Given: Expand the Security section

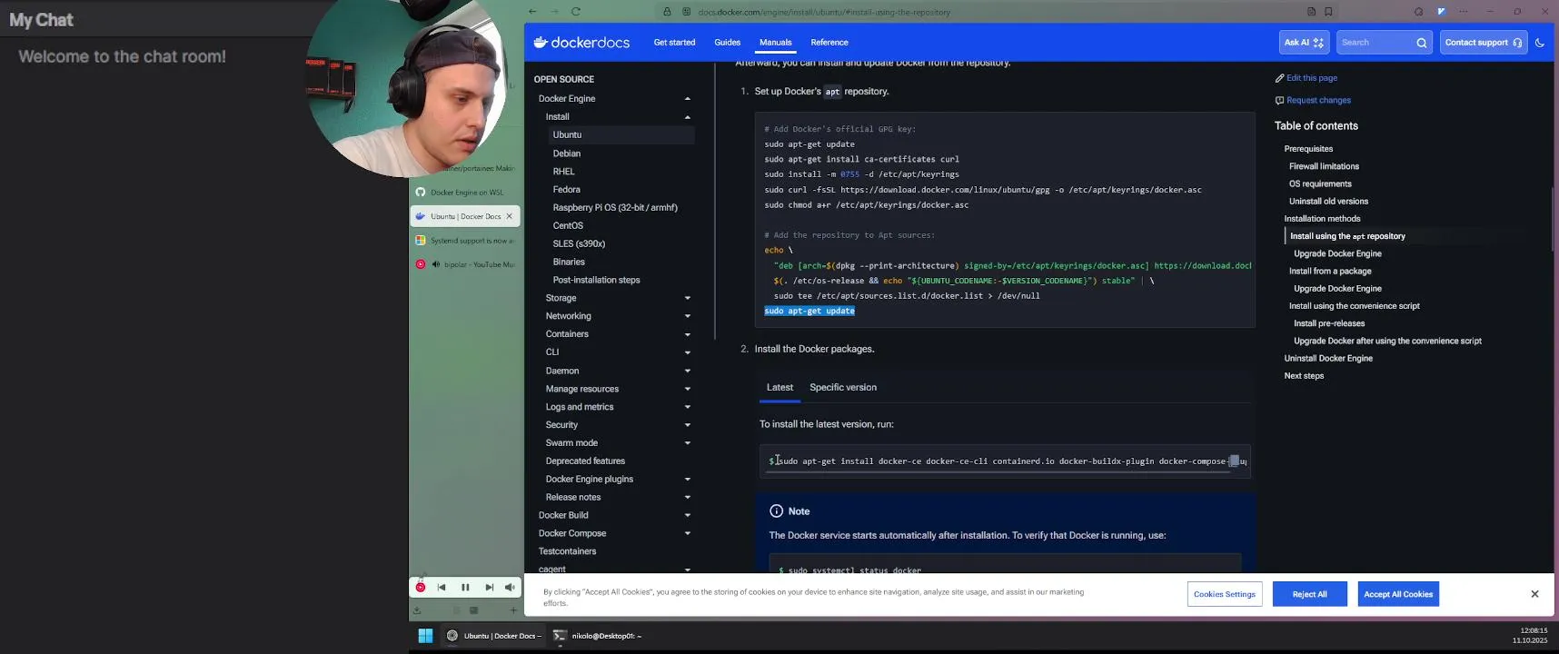Looking at the screenshot, I should point(687,425).
